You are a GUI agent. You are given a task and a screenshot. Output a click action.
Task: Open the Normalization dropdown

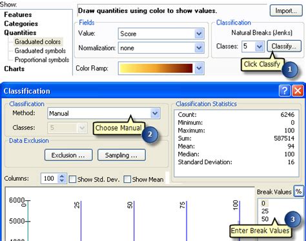point(199,48)
